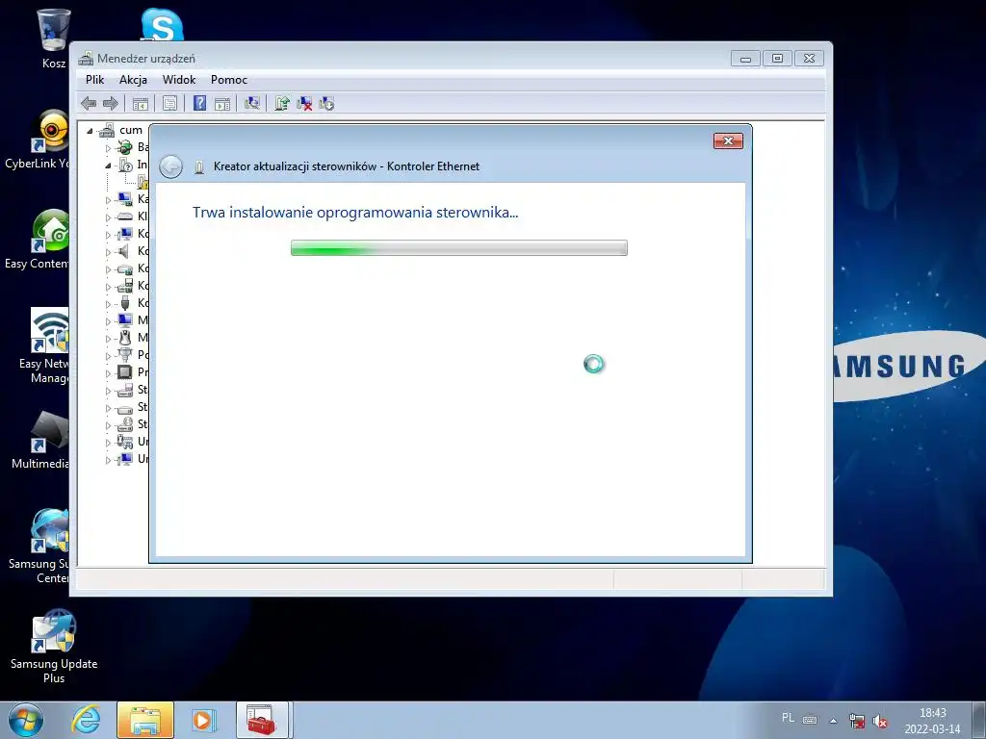The width and height of the screenshot is (986, 739).
Task: Expand the battery category node arrow
Action: click(x=108, y=148)
